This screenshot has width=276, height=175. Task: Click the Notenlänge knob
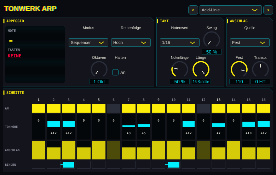pyautogui.click(x=179, y=69)
